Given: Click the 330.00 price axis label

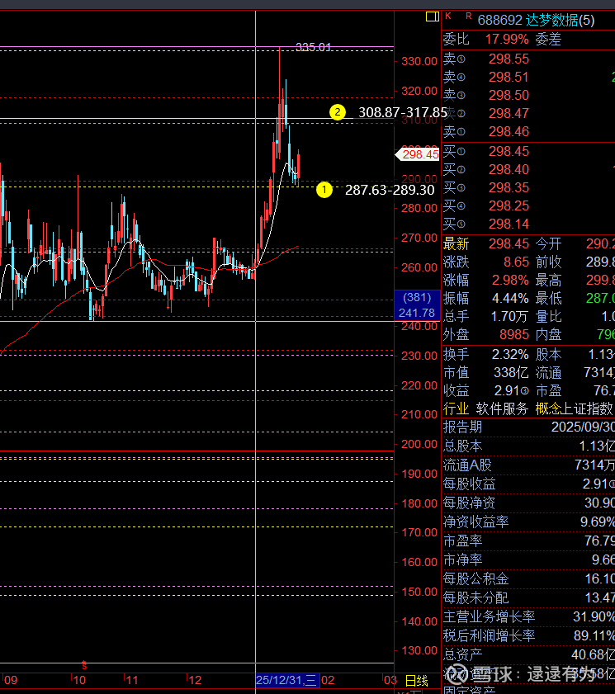Looking at the screenshot, I should click(419, 61).
